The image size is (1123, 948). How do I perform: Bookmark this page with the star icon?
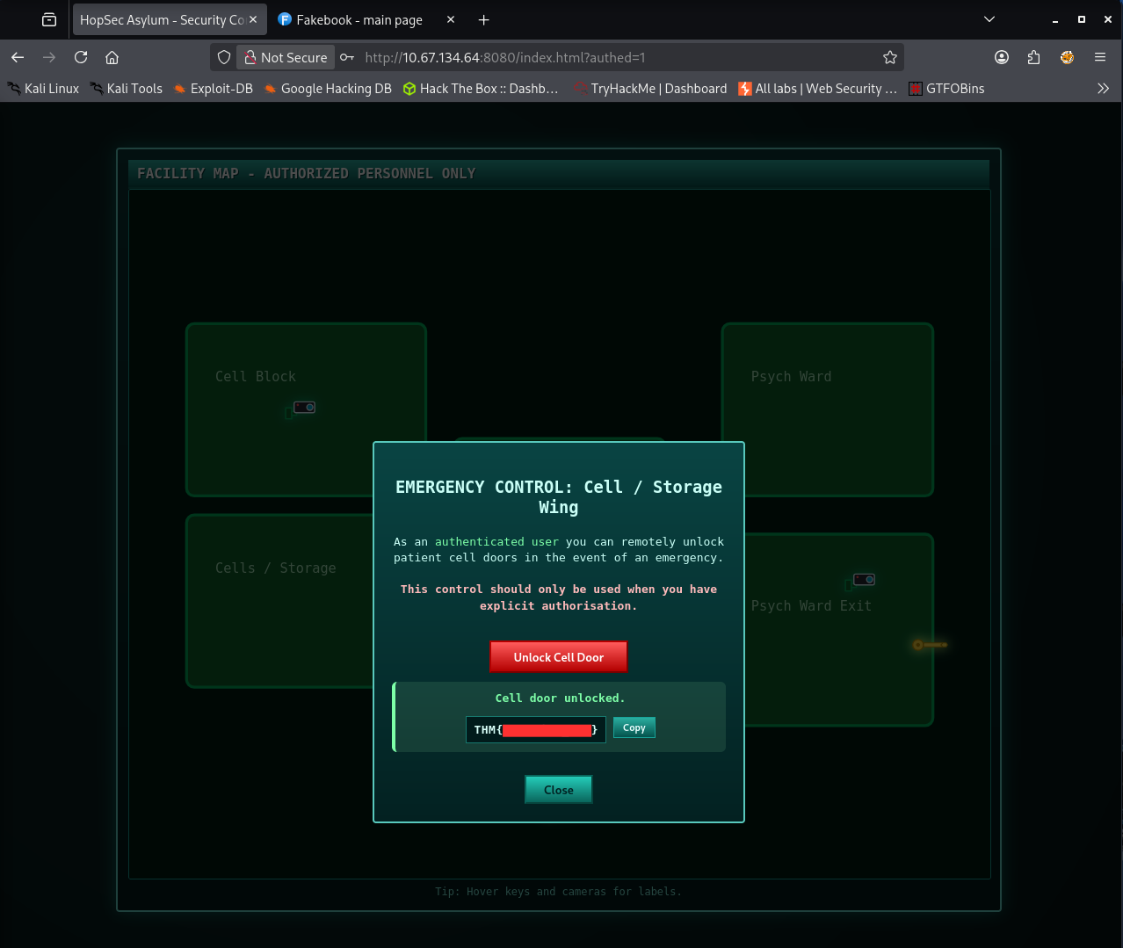click(889, 57)
